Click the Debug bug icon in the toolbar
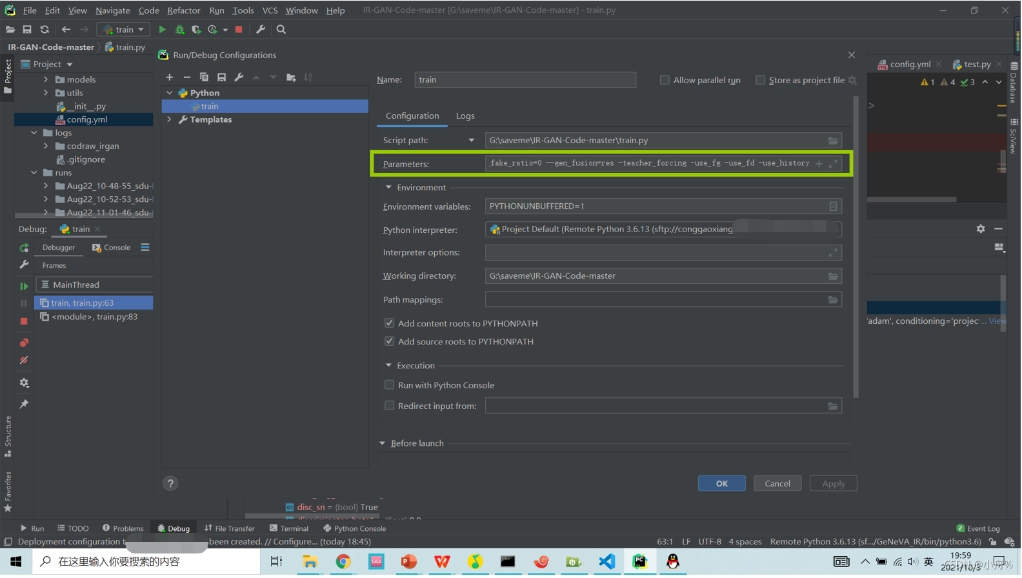Viewport: 1022px width, 578px height. (180, 30)
